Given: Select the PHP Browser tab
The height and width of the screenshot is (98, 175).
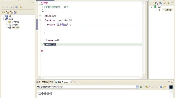Looking at the screenshot, I should [63, 82].
